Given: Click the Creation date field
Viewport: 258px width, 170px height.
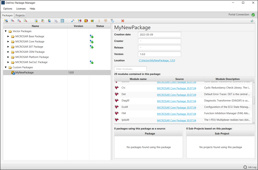Looking at the screenshot, I should point(159,35).
